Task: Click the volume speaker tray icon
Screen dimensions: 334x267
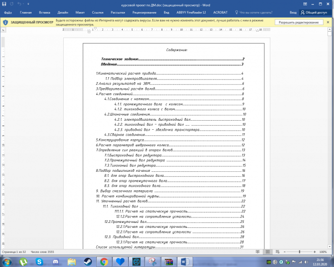Action: 306,262
